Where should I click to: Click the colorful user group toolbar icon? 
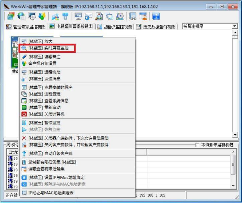[x=42, y=16]
